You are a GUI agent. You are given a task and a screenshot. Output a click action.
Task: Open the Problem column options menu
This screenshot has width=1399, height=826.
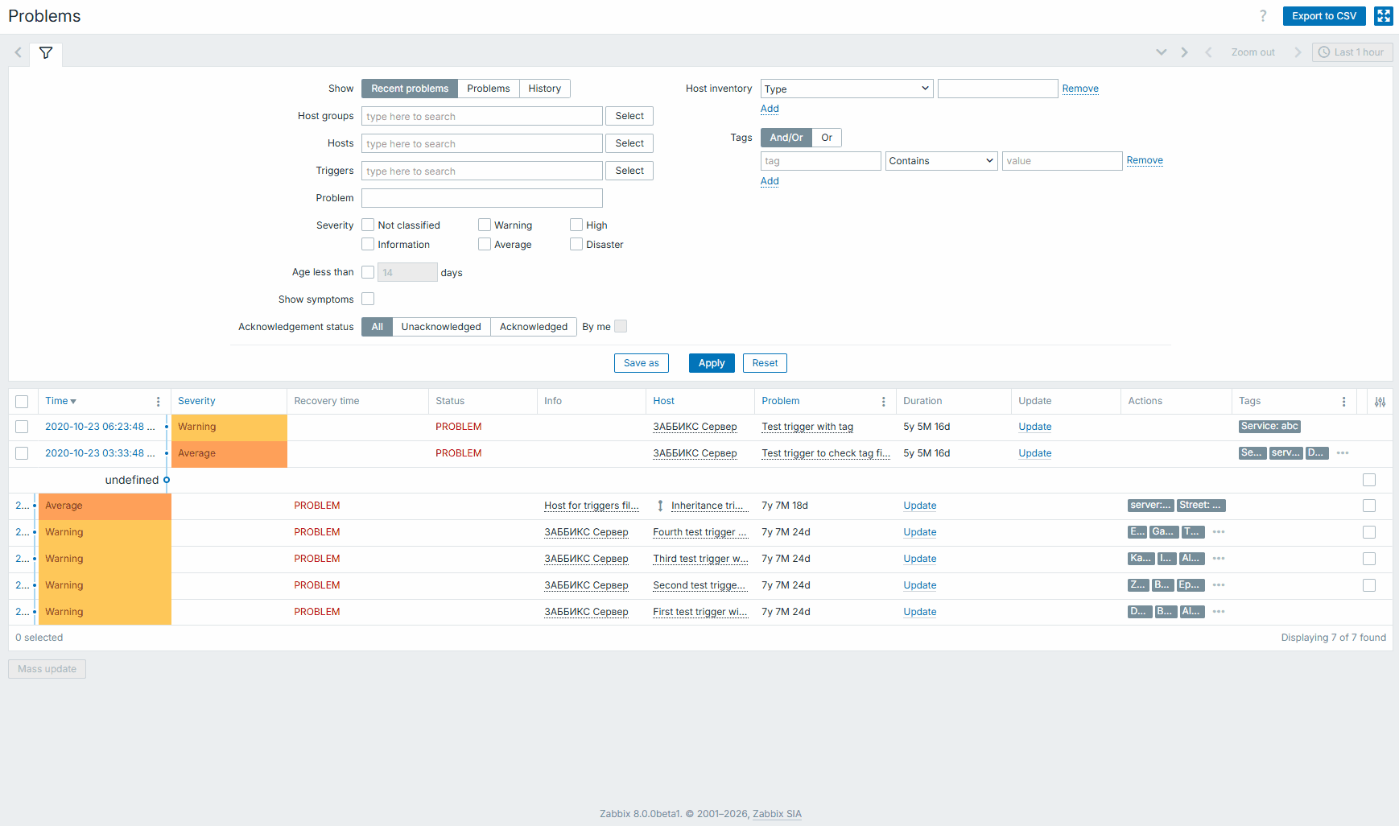pyautogui.click(x=883, y=402)
